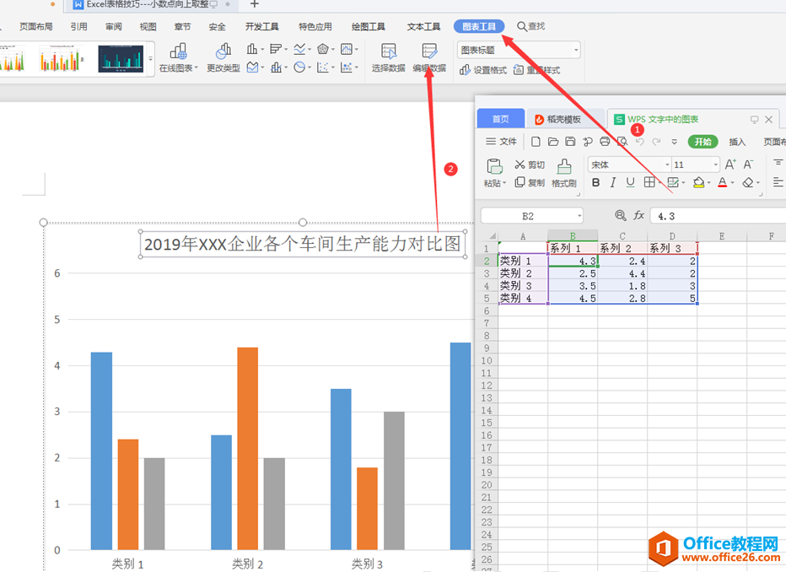Image resolution: width=786 pixels, height=572 pixels.
Task: Click the redo arrow in spreadsheet toolbar
Action: coord(656,142)
